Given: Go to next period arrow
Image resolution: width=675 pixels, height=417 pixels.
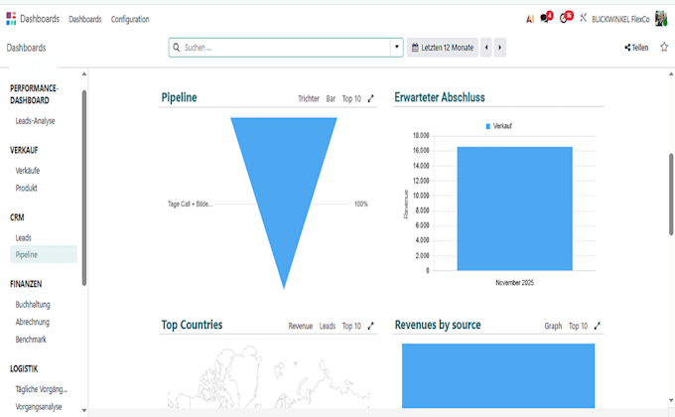Looking at the screenshot, I should [x=499, y=48].
